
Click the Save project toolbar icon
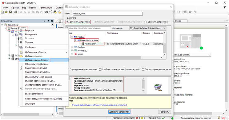click(x=10, y=12)
